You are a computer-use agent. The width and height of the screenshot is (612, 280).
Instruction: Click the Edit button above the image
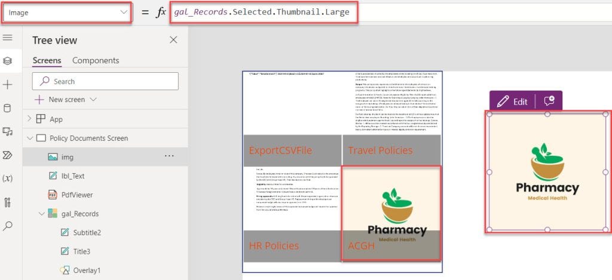[x=512, y=101]
